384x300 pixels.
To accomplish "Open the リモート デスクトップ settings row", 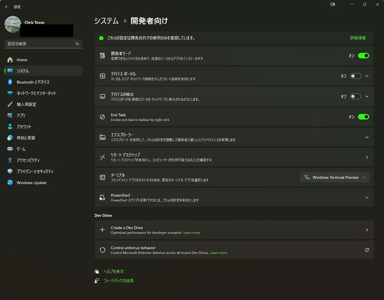I will [234, 157].
